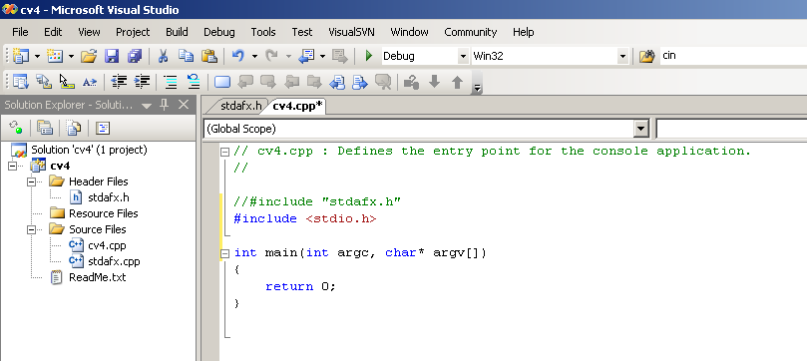Uncomment the selected lines
This screenshot has height=361, width=807.
194,82
